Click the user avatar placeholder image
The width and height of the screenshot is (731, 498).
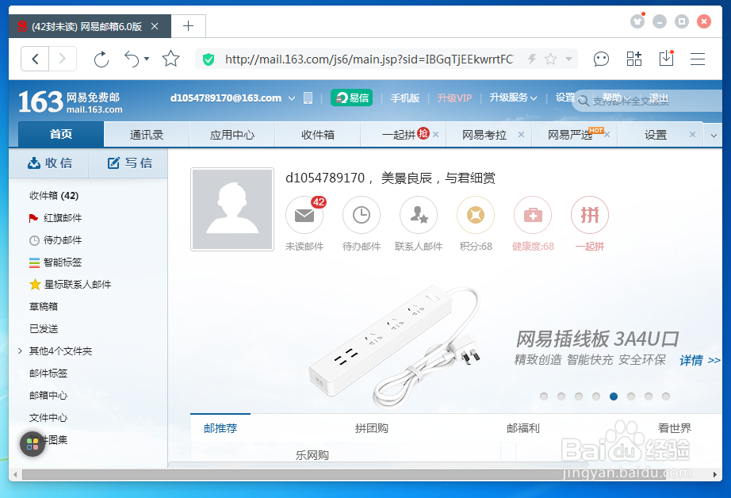(232, 209)
